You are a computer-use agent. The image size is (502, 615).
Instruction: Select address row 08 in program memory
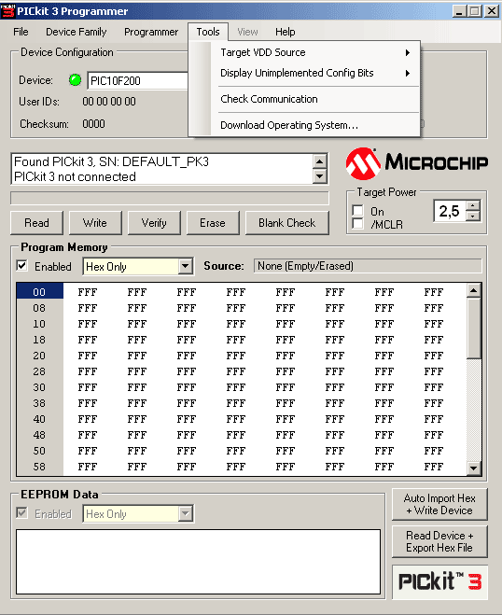pos(39,308)
